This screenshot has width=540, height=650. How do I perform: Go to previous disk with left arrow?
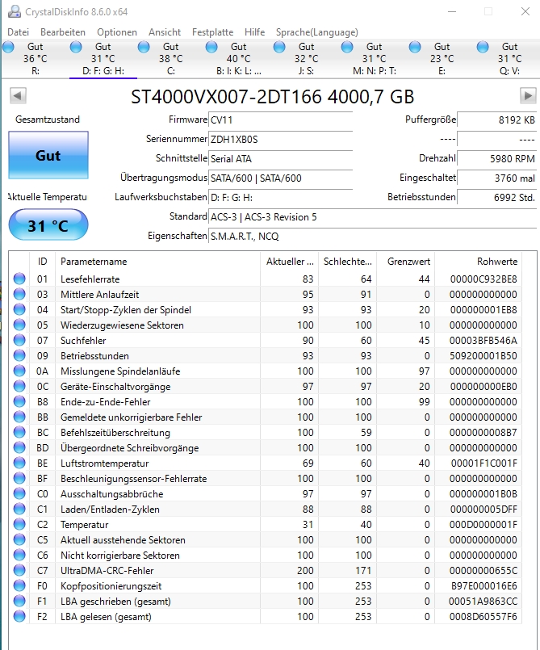[x=18, y=96]
